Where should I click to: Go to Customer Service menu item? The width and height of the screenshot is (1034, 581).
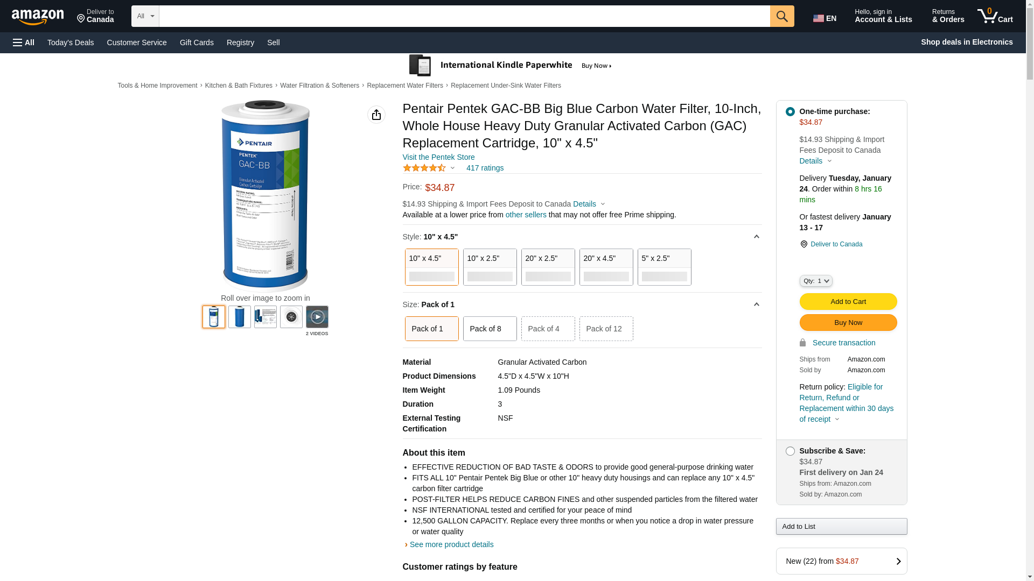coord(137,42)
